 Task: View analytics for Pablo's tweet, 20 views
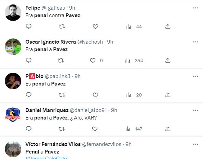tap(134, 95)
